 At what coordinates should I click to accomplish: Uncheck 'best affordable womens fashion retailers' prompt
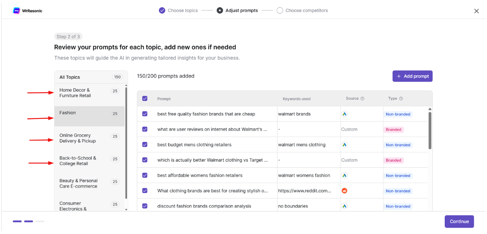(145, 175)
